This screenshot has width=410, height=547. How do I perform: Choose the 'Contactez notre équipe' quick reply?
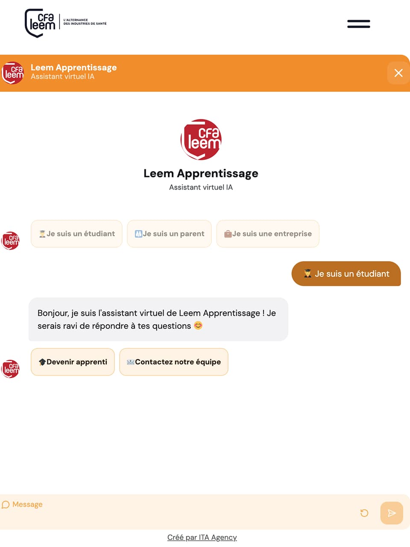(x=174, y=362)
